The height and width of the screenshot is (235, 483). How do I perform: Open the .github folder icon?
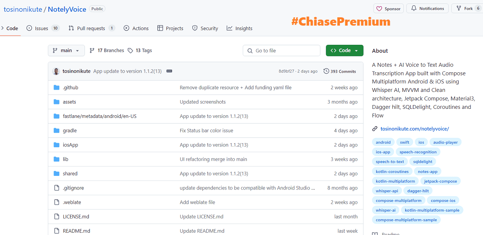(x=57, y=87)
